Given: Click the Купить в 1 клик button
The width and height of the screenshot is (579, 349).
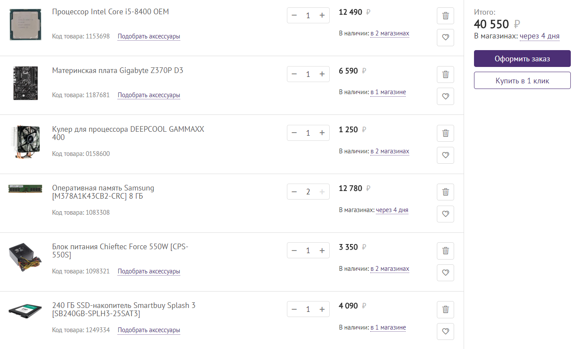Looking at the screenshot, I should pyautogui.click(x=522, y=80).
